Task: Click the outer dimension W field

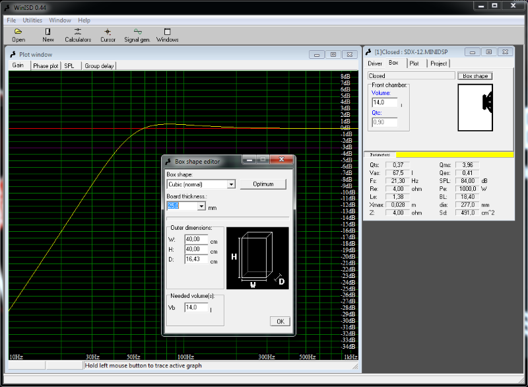Action: (x=196, y=239)
